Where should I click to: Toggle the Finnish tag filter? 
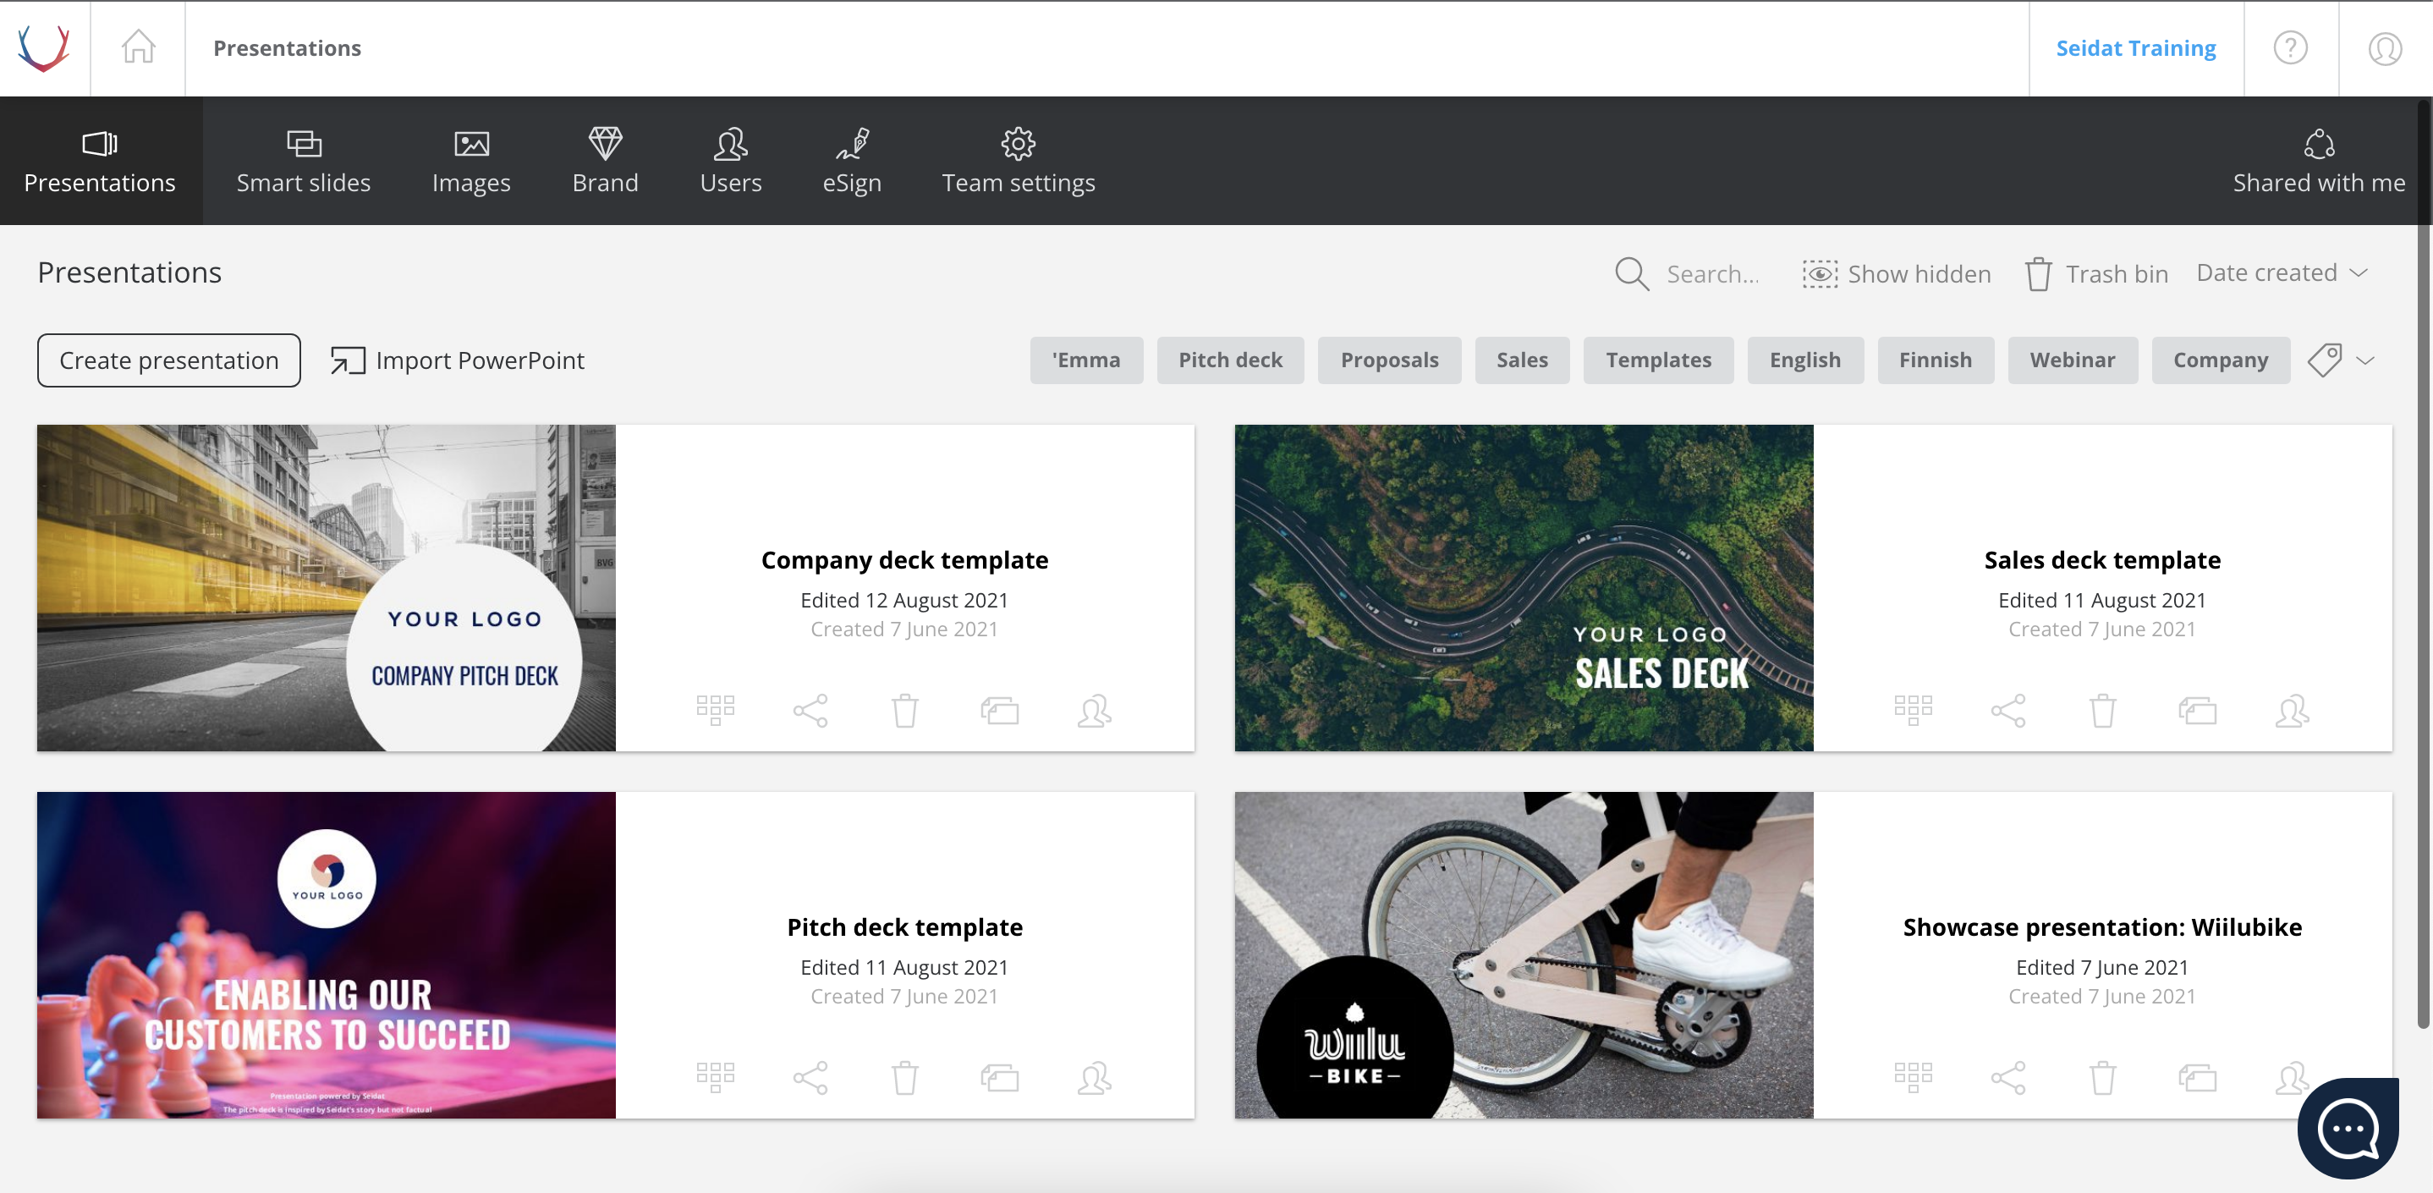click(1936, 360)
